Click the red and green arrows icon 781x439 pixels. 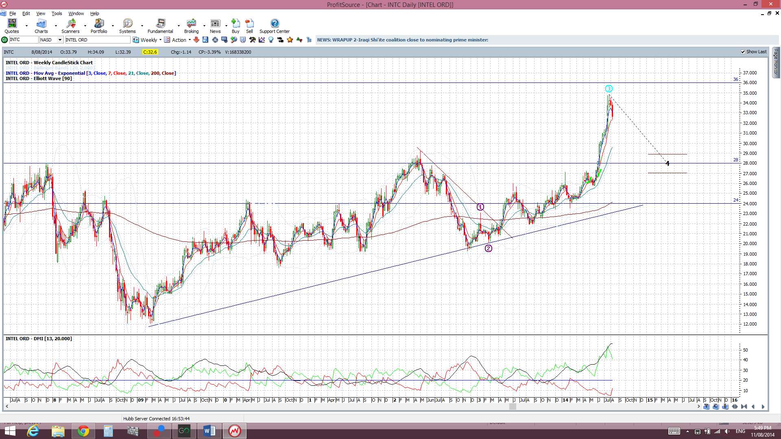point(300,40)
